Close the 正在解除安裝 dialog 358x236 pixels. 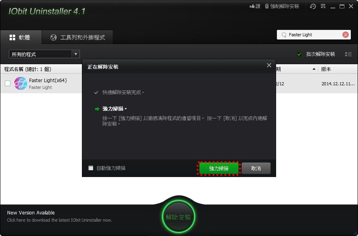click(x=269, y=65)
